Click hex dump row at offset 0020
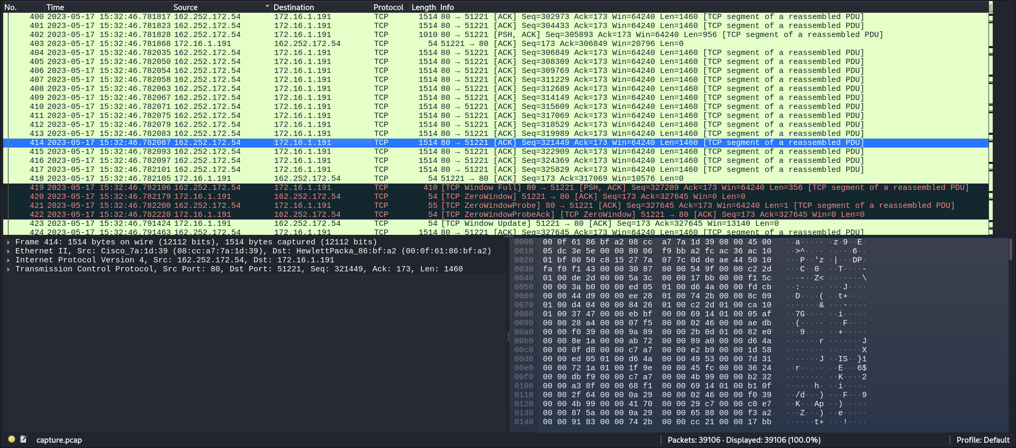The height and width of the screenshot is (448, 1016). click(x=690, y=260)
